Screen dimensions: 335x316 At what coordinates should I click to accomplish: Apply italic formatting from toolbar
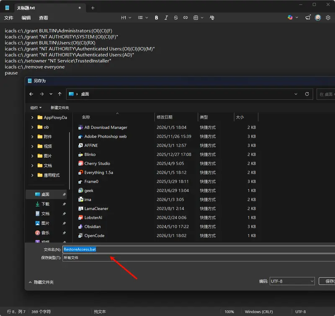pyautogui.click(x=166, y=18)
